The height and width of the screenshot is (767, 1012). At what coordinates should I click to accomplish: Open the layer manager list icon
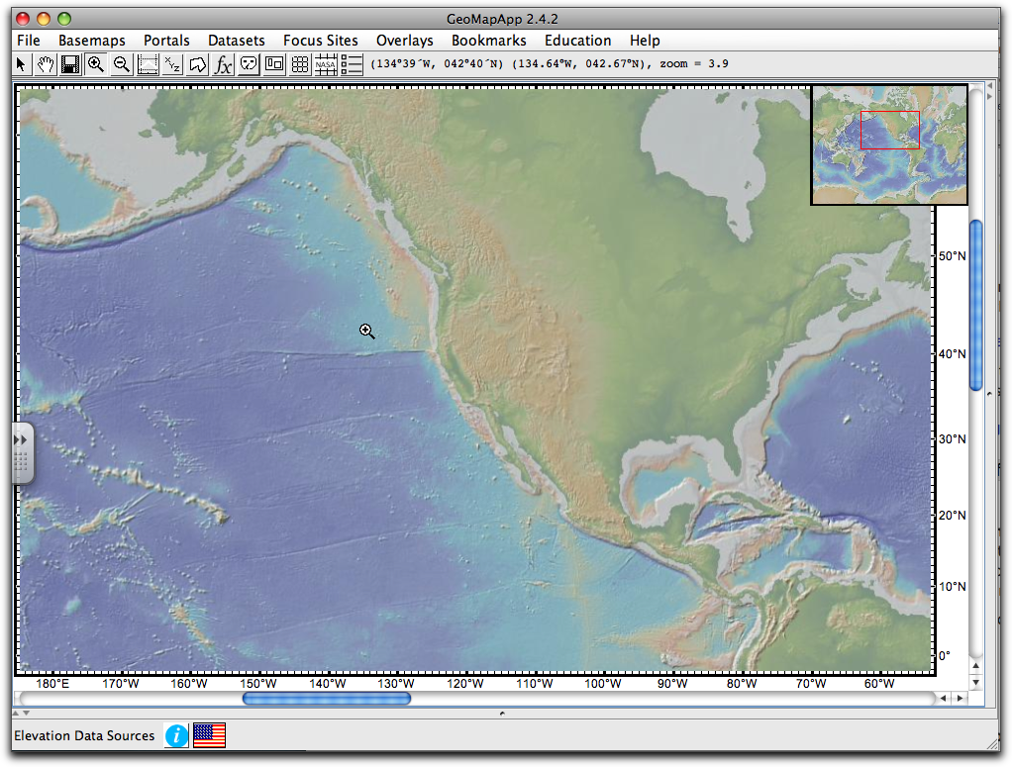point(352,64)
